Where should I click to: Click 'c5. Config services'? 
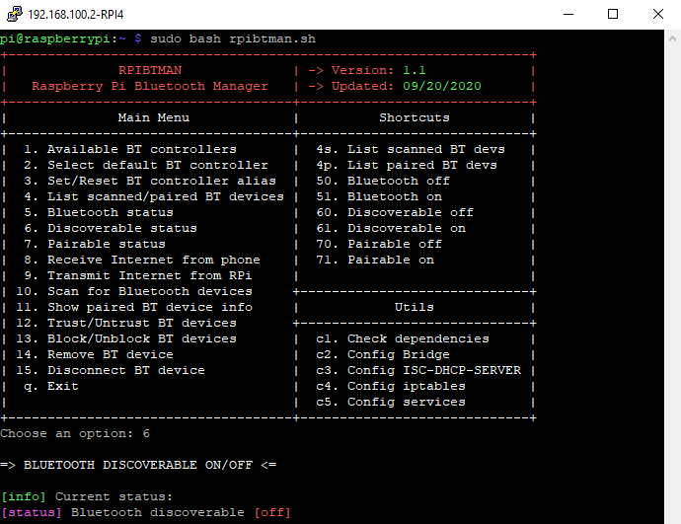pos(391,402)
